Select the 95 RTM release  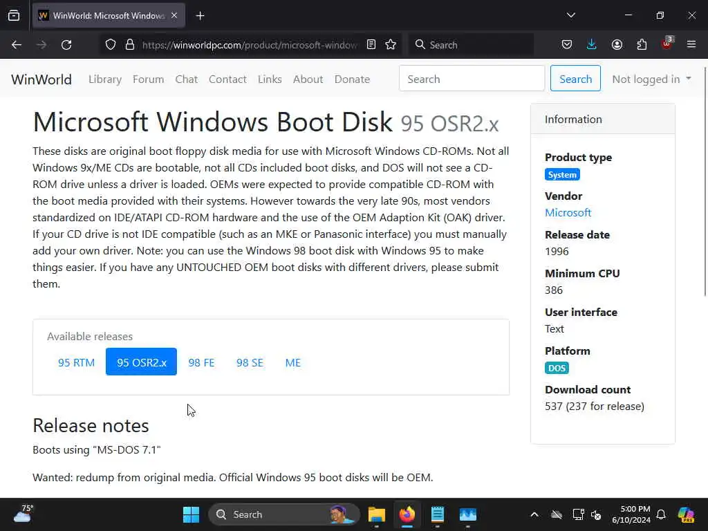[x=76, y=362]
